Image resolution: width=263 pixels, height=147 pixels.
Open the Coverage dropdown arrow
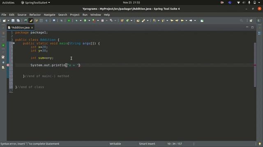point(98,20)
